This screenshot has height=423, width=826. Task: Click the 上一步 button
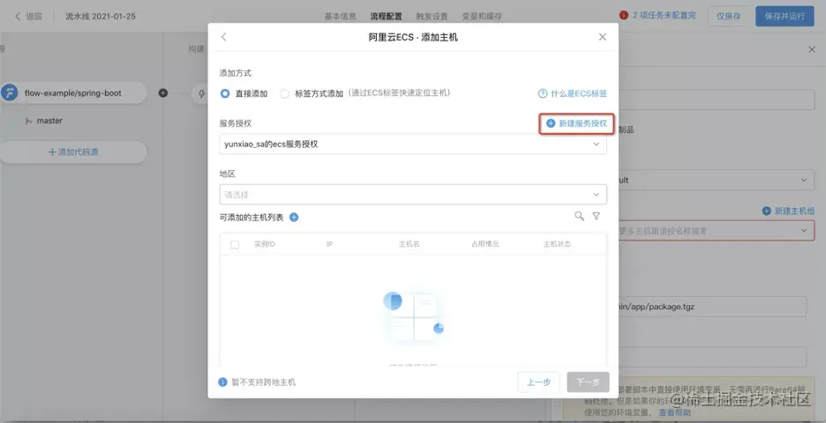[539, 382]
